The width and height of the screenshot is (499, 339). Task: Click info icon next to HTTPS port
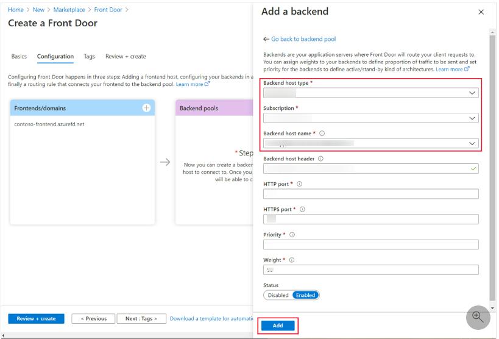[x=302, y=209]
